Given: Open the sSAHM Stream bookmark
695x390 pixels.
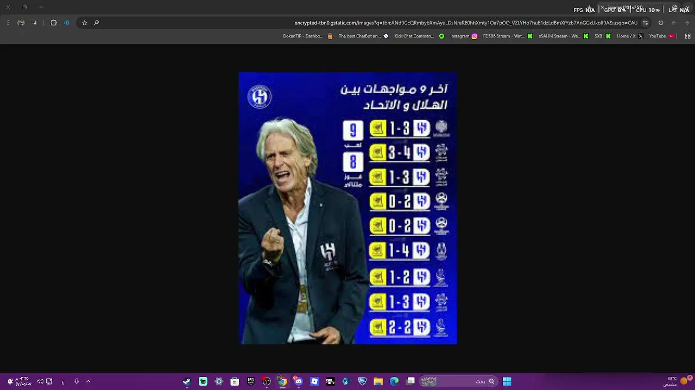Looking at the screenshot, I should tap(564, 36).
